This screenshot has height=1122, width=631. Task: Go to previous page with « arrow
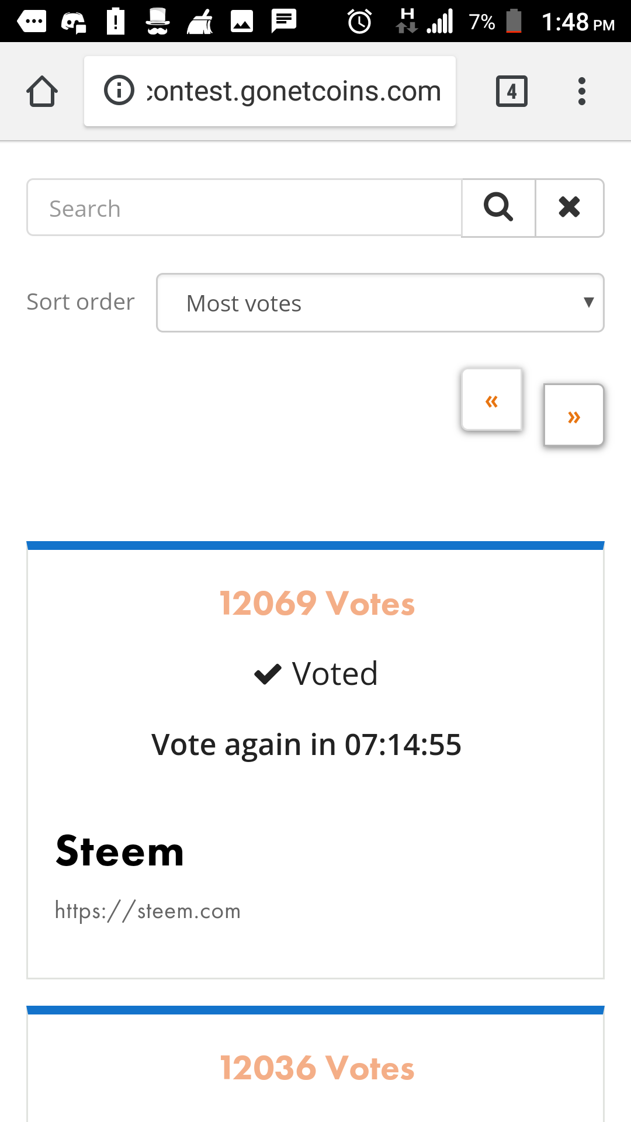491,400
